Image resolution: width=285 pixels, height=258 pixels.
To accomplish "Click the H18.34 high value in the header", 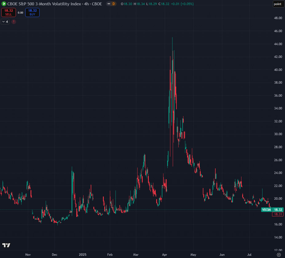I will pyautogui.click(x=139, y=4).
